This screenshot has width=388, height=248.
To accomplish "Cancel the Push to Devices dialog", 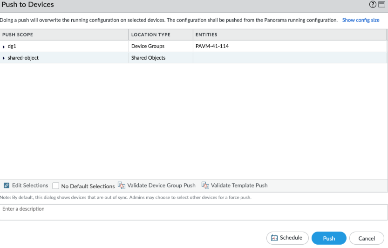I will [366, 238].
